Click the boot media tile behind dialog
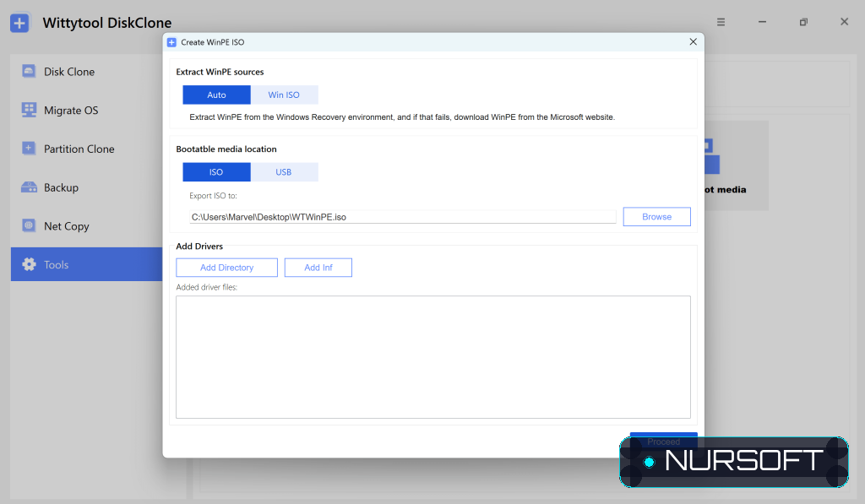This screenshot has width=865, height=504. click(736, 165)
